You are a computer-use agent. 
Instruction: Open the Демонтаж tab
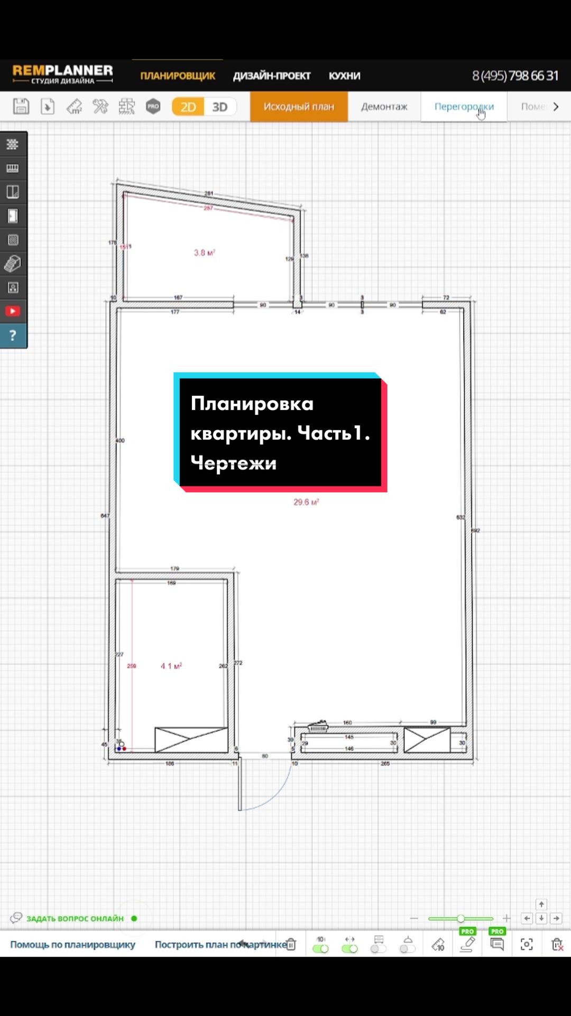click(384, 106)
